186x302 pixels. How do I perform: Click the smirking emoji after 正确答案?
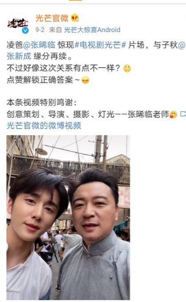tap(85, 80)
